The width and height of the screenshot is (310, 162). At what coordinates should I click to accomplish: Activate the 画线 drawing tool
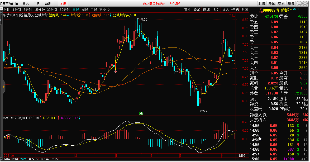pyautogui.click(x=206, y=9)
